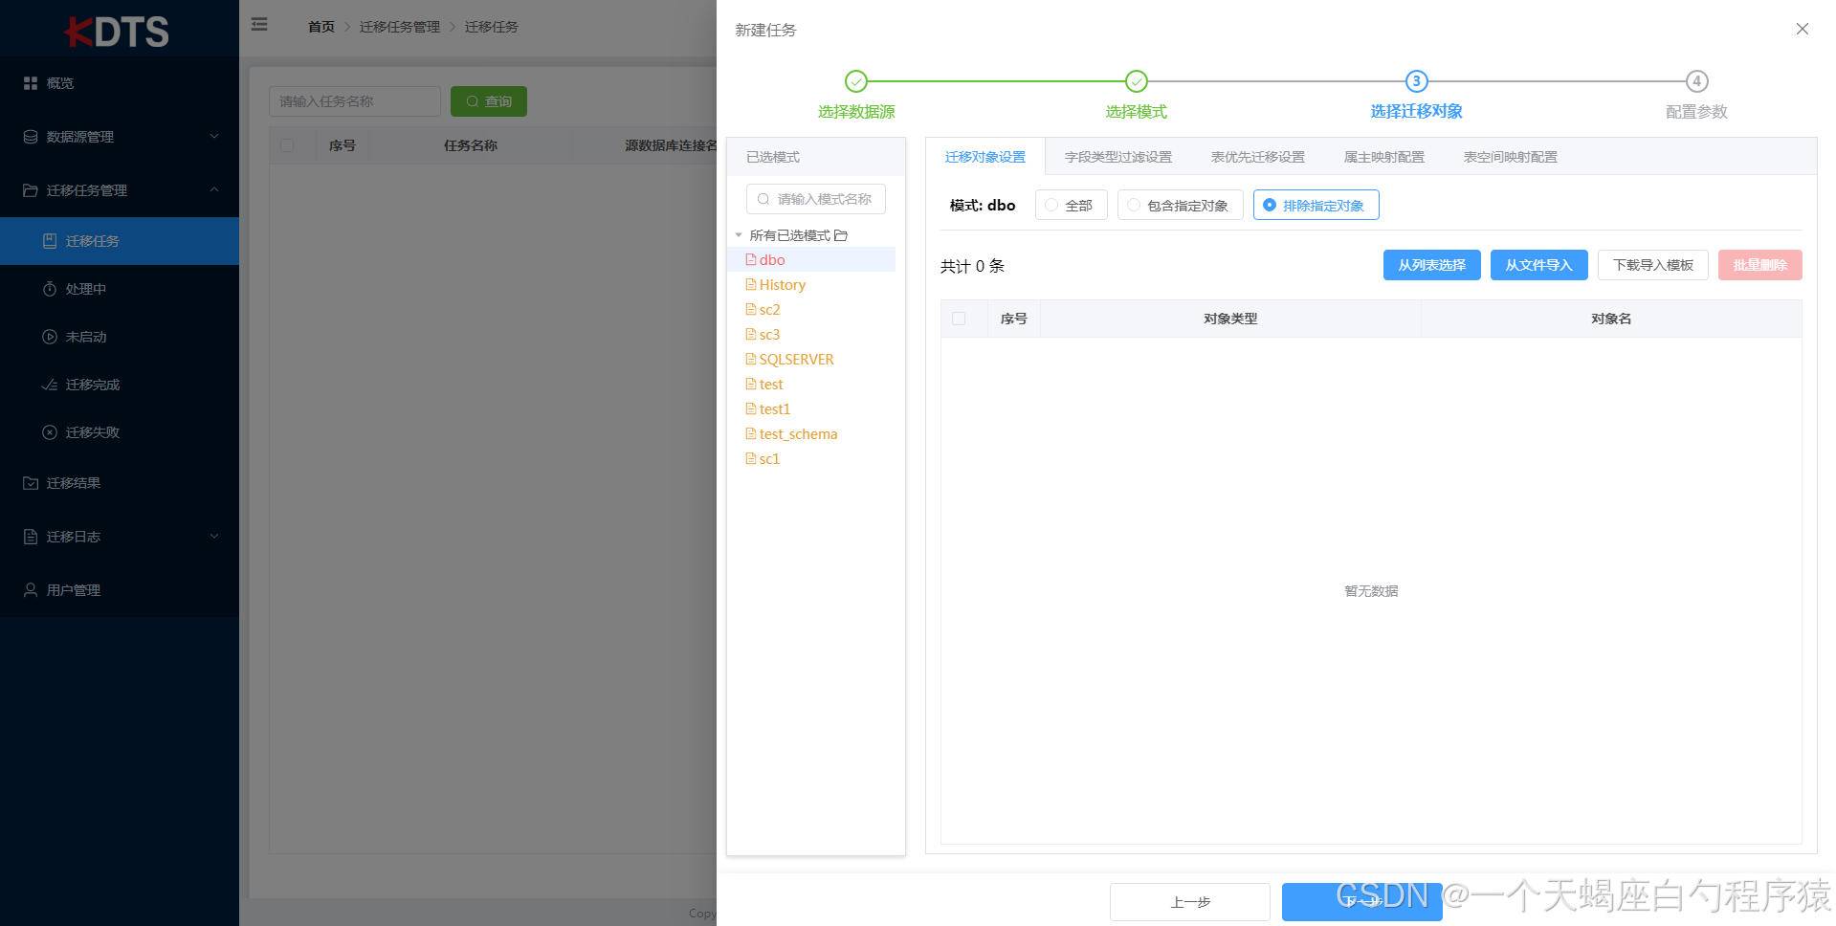Switch to the 迁移对象设置 tab
1836x926 pixels.
click(985, 157)
